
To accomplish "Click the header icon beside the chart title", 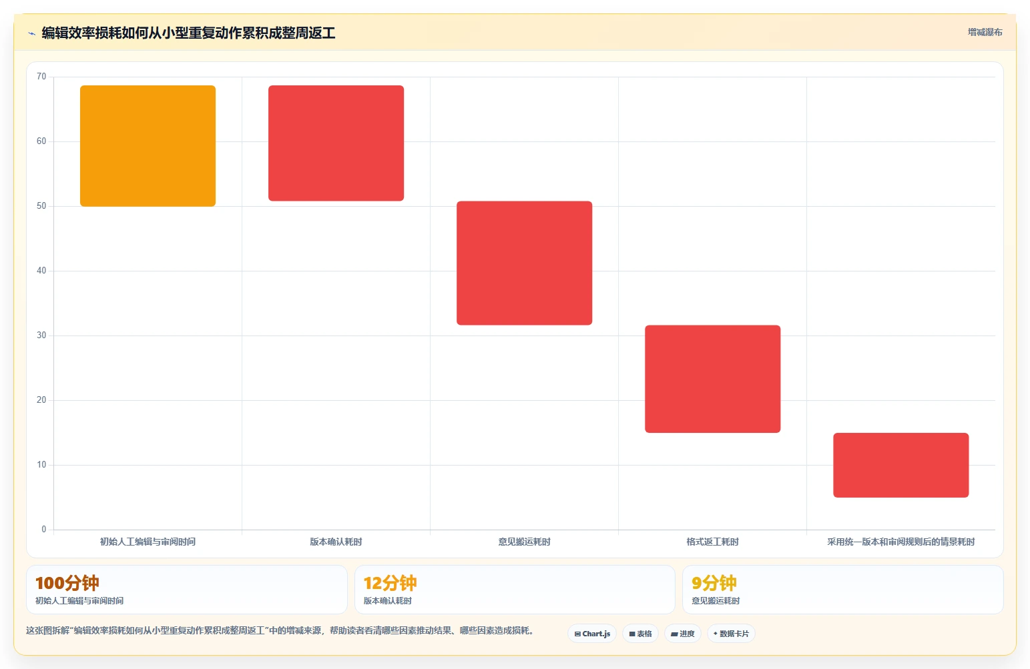I will coord(31,33).
